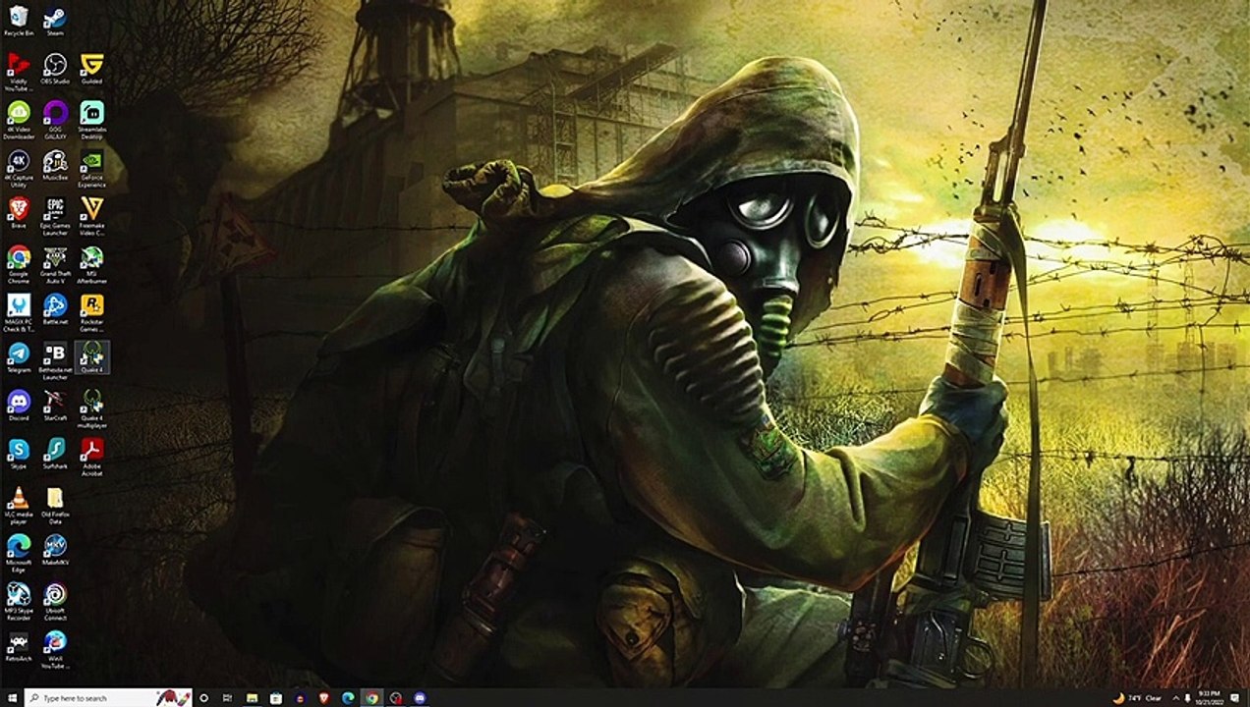Screen dimensions: 1250x707
Task: Open Viddly YouTube downloader shortcut
Action: click(18, 71)
